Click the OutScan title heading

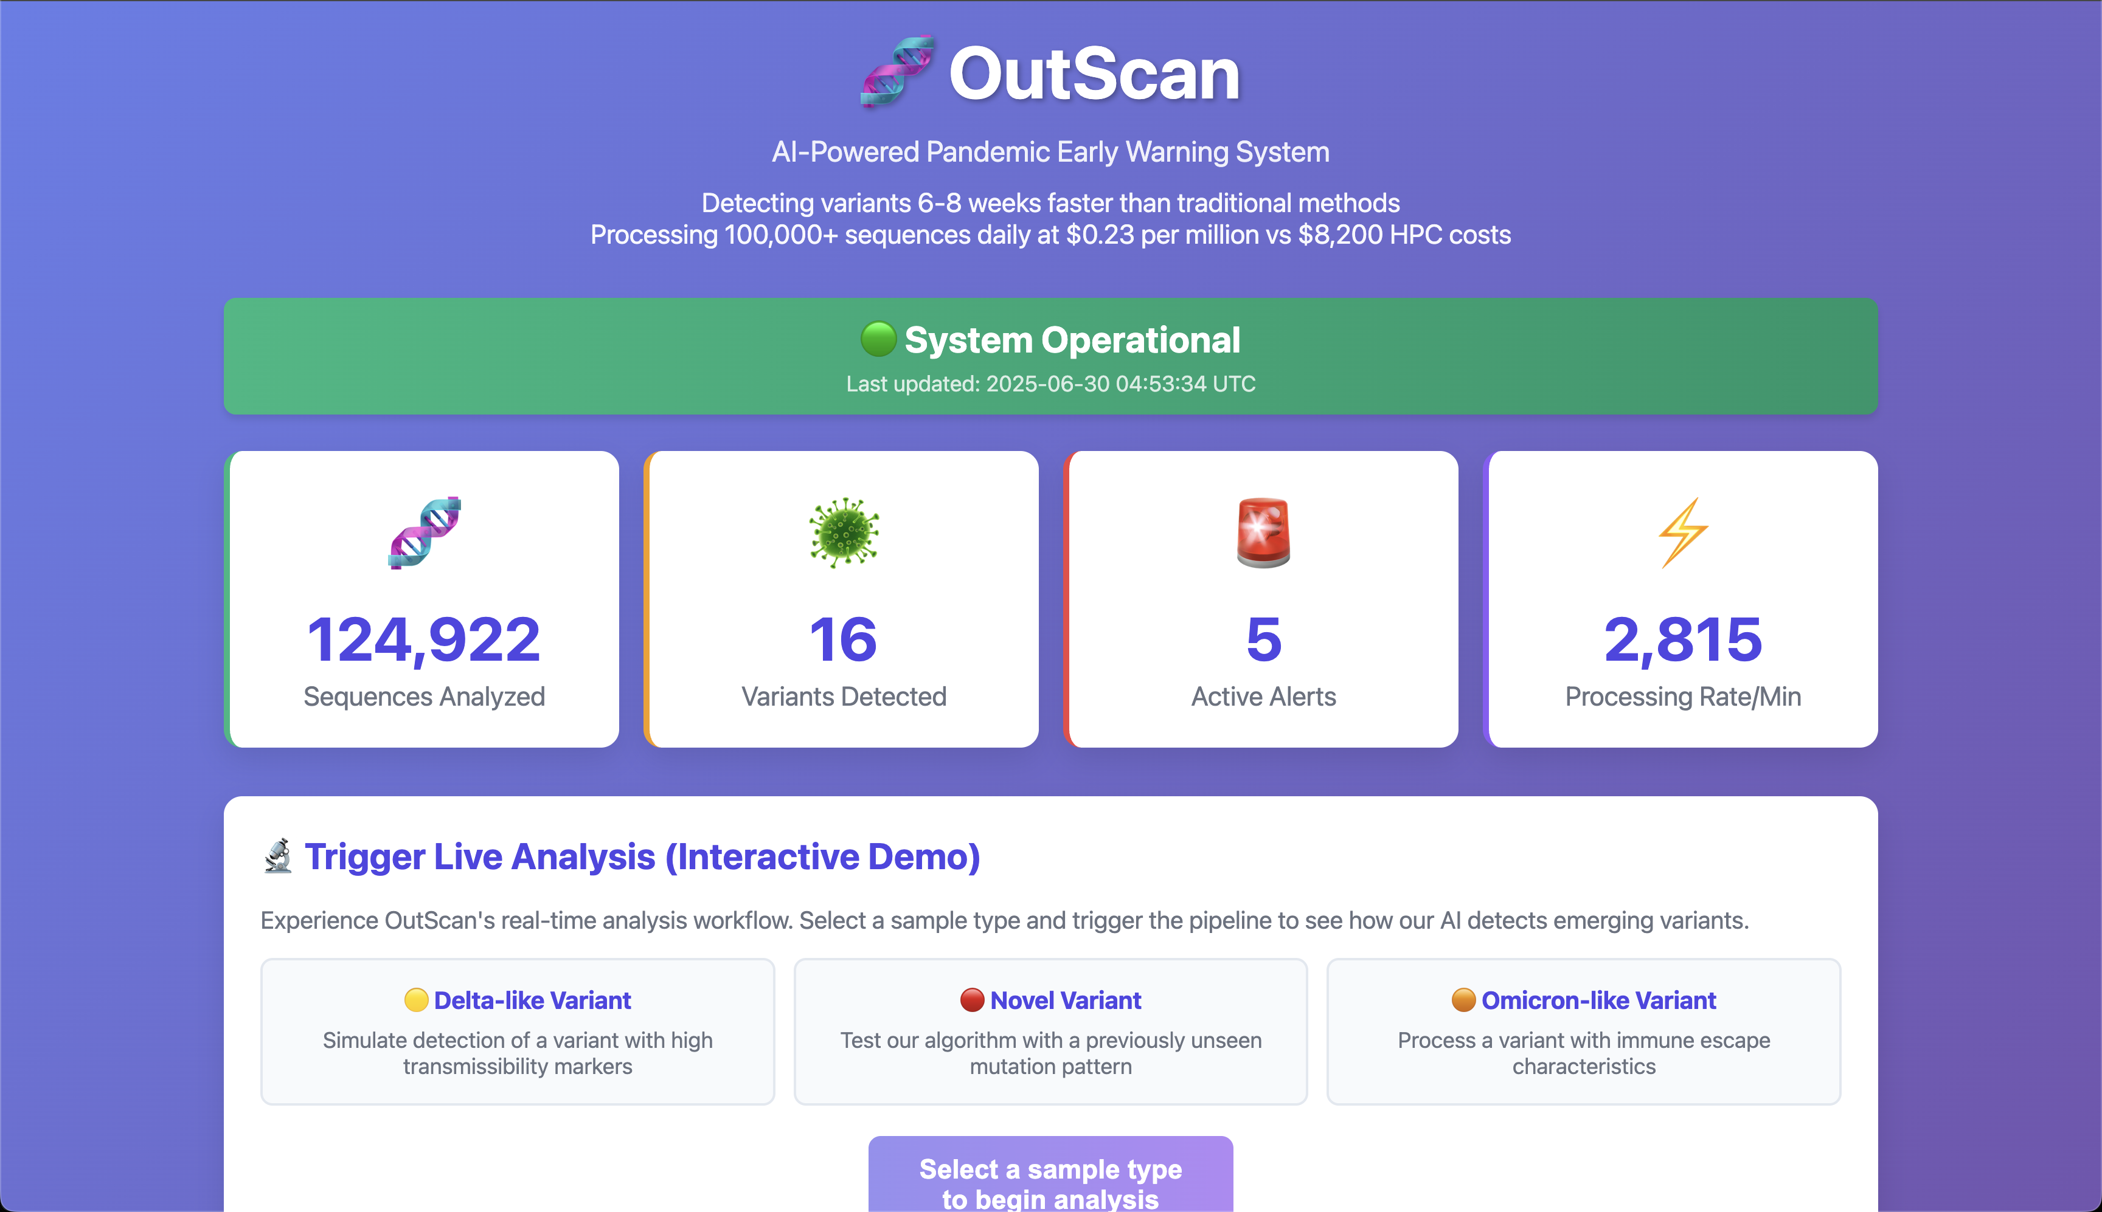[x=1094, y=74]
